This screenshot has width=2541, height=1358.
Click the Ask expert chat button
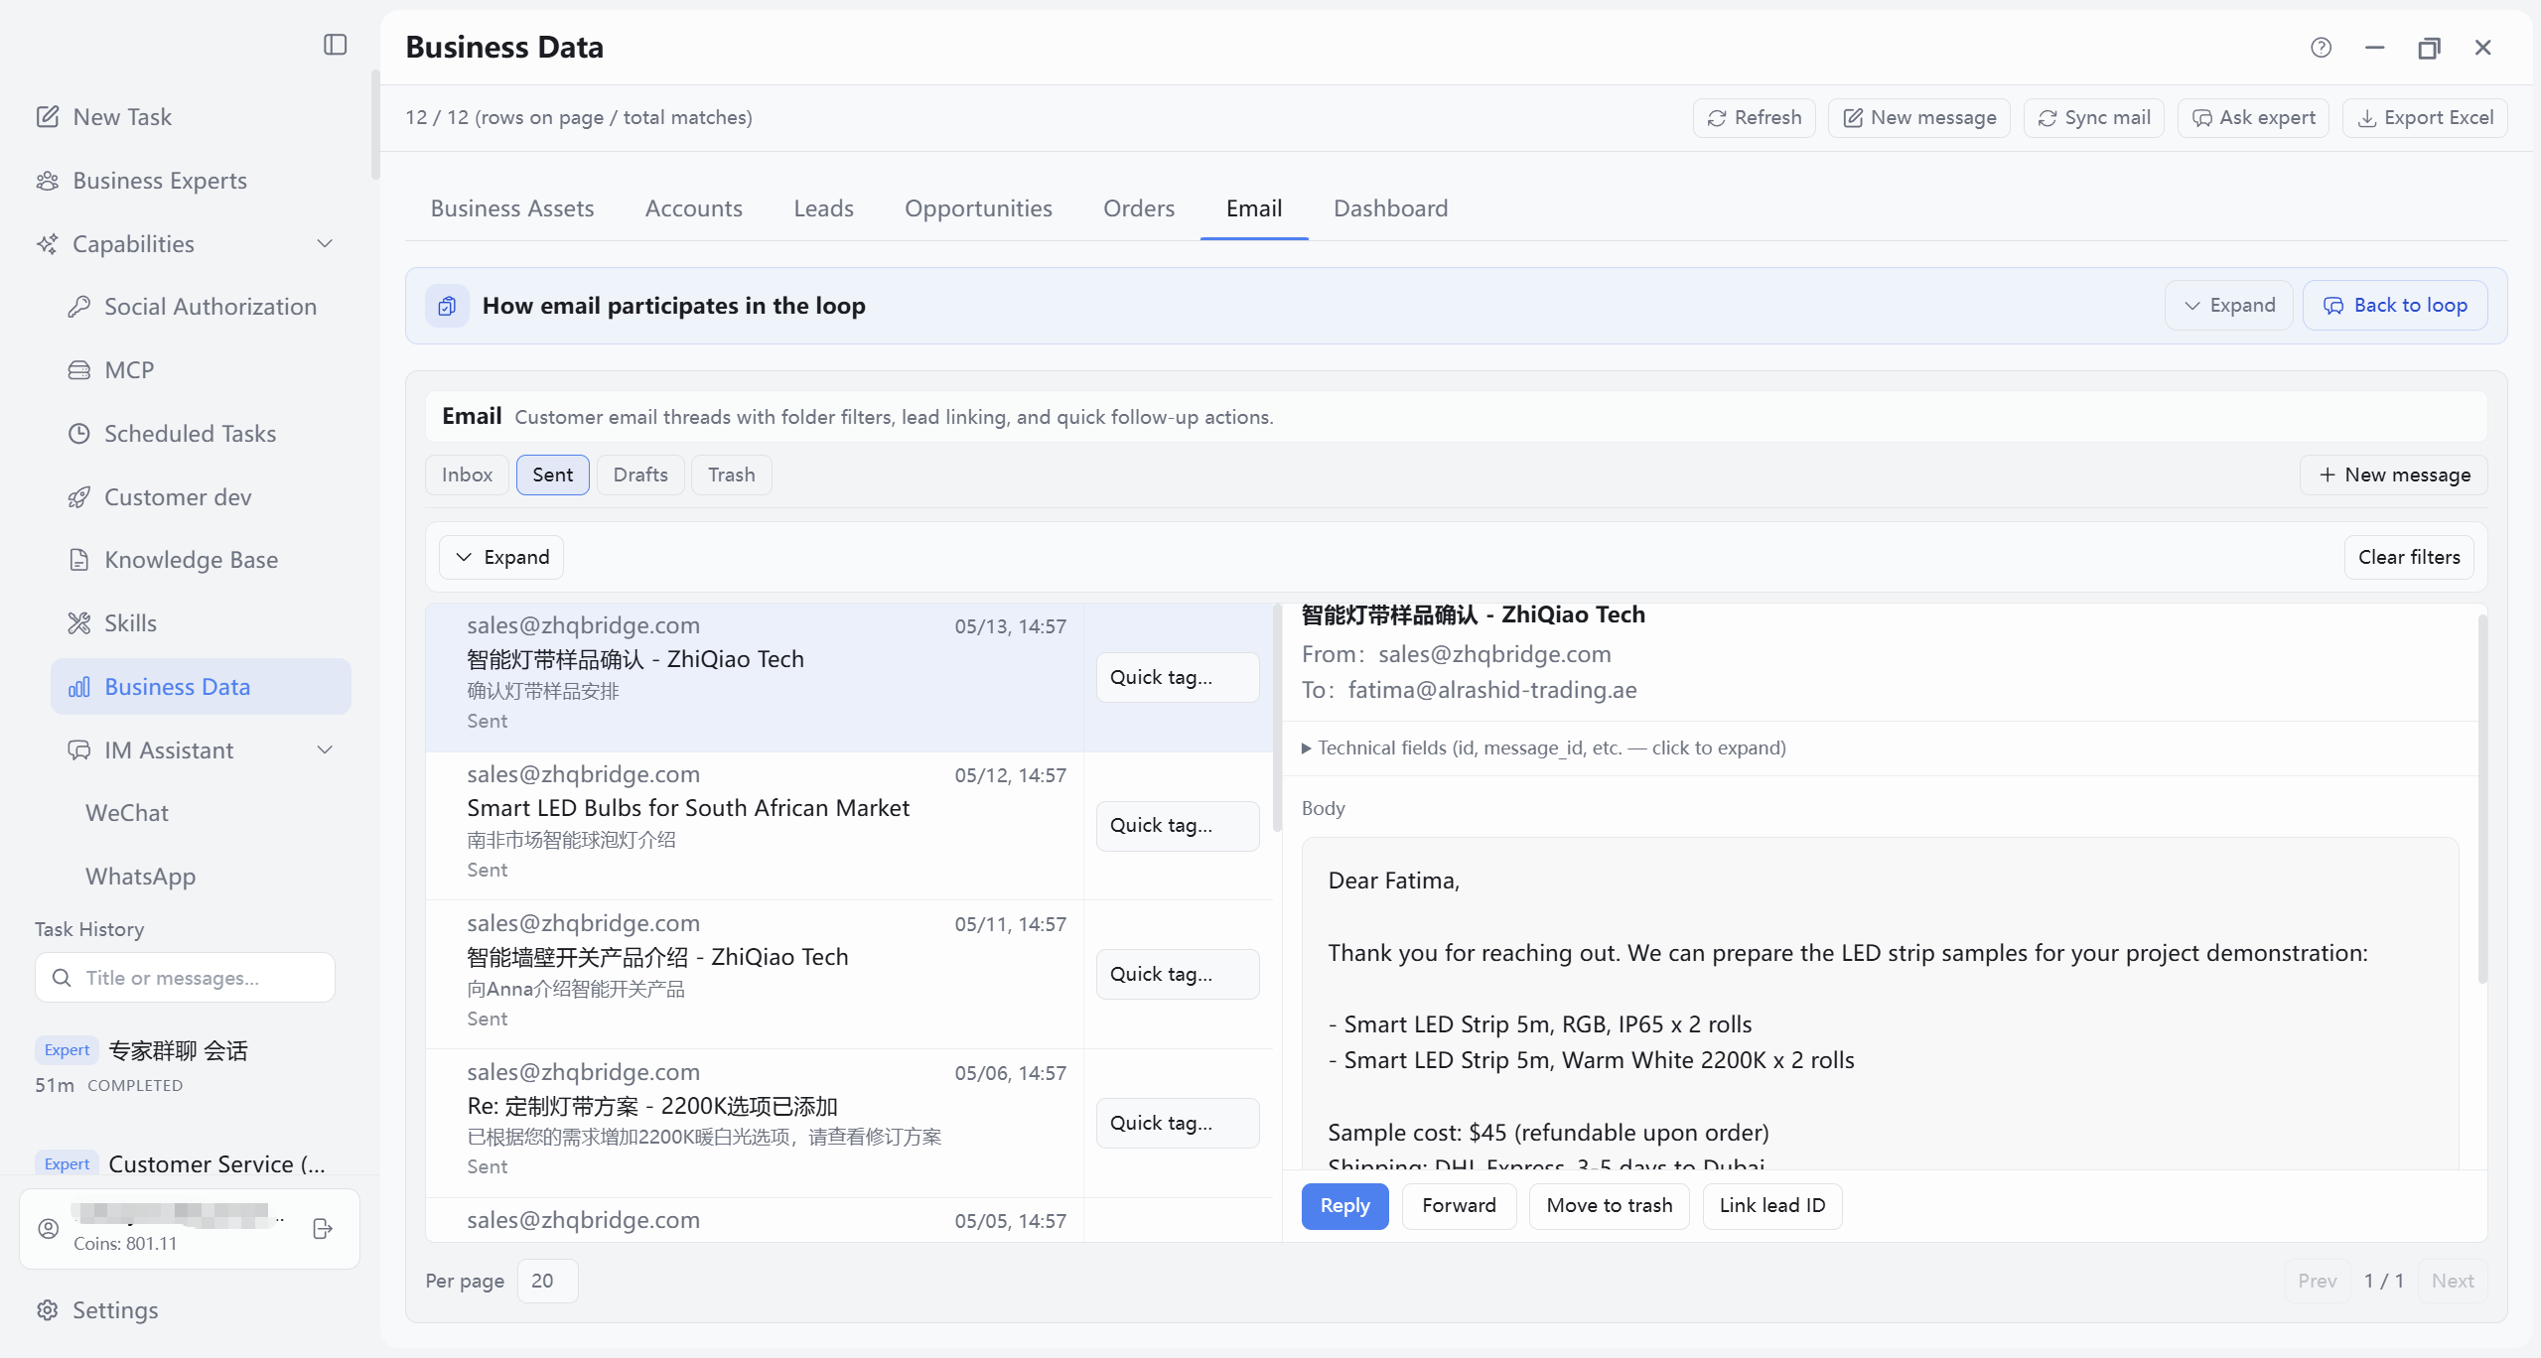point(2253,118)
